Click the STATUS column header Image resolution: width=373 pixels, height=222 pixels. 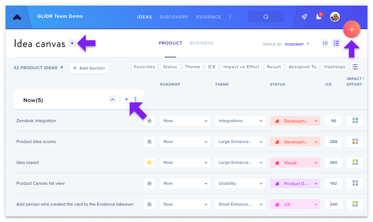click(x=277, y=84)
